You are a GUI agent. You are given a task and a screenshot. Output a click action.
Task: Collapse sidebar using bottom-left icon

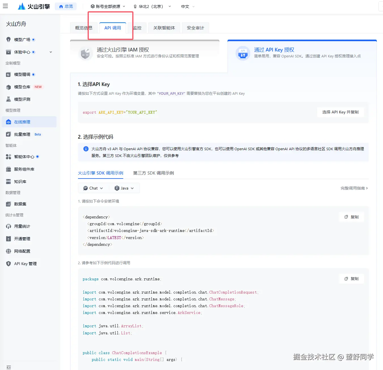pos(8,367)
